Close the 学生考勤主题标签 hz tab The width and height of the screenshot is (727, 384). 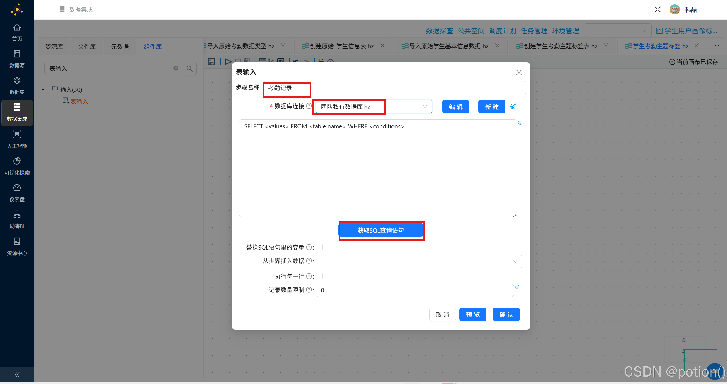[697, 45]
